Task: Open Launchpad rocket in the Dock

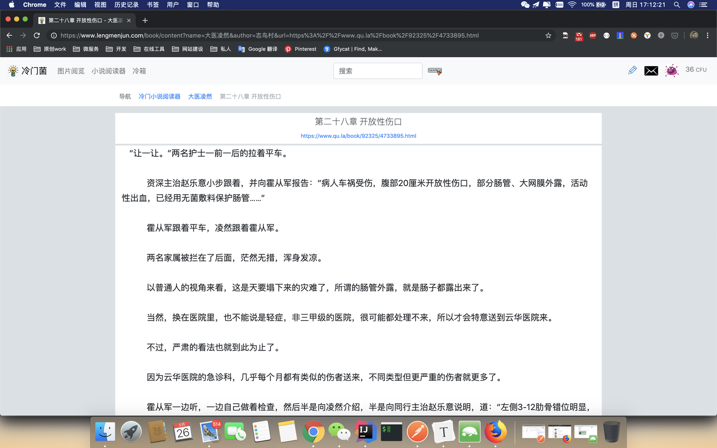Action: click(x=131, y=432)
